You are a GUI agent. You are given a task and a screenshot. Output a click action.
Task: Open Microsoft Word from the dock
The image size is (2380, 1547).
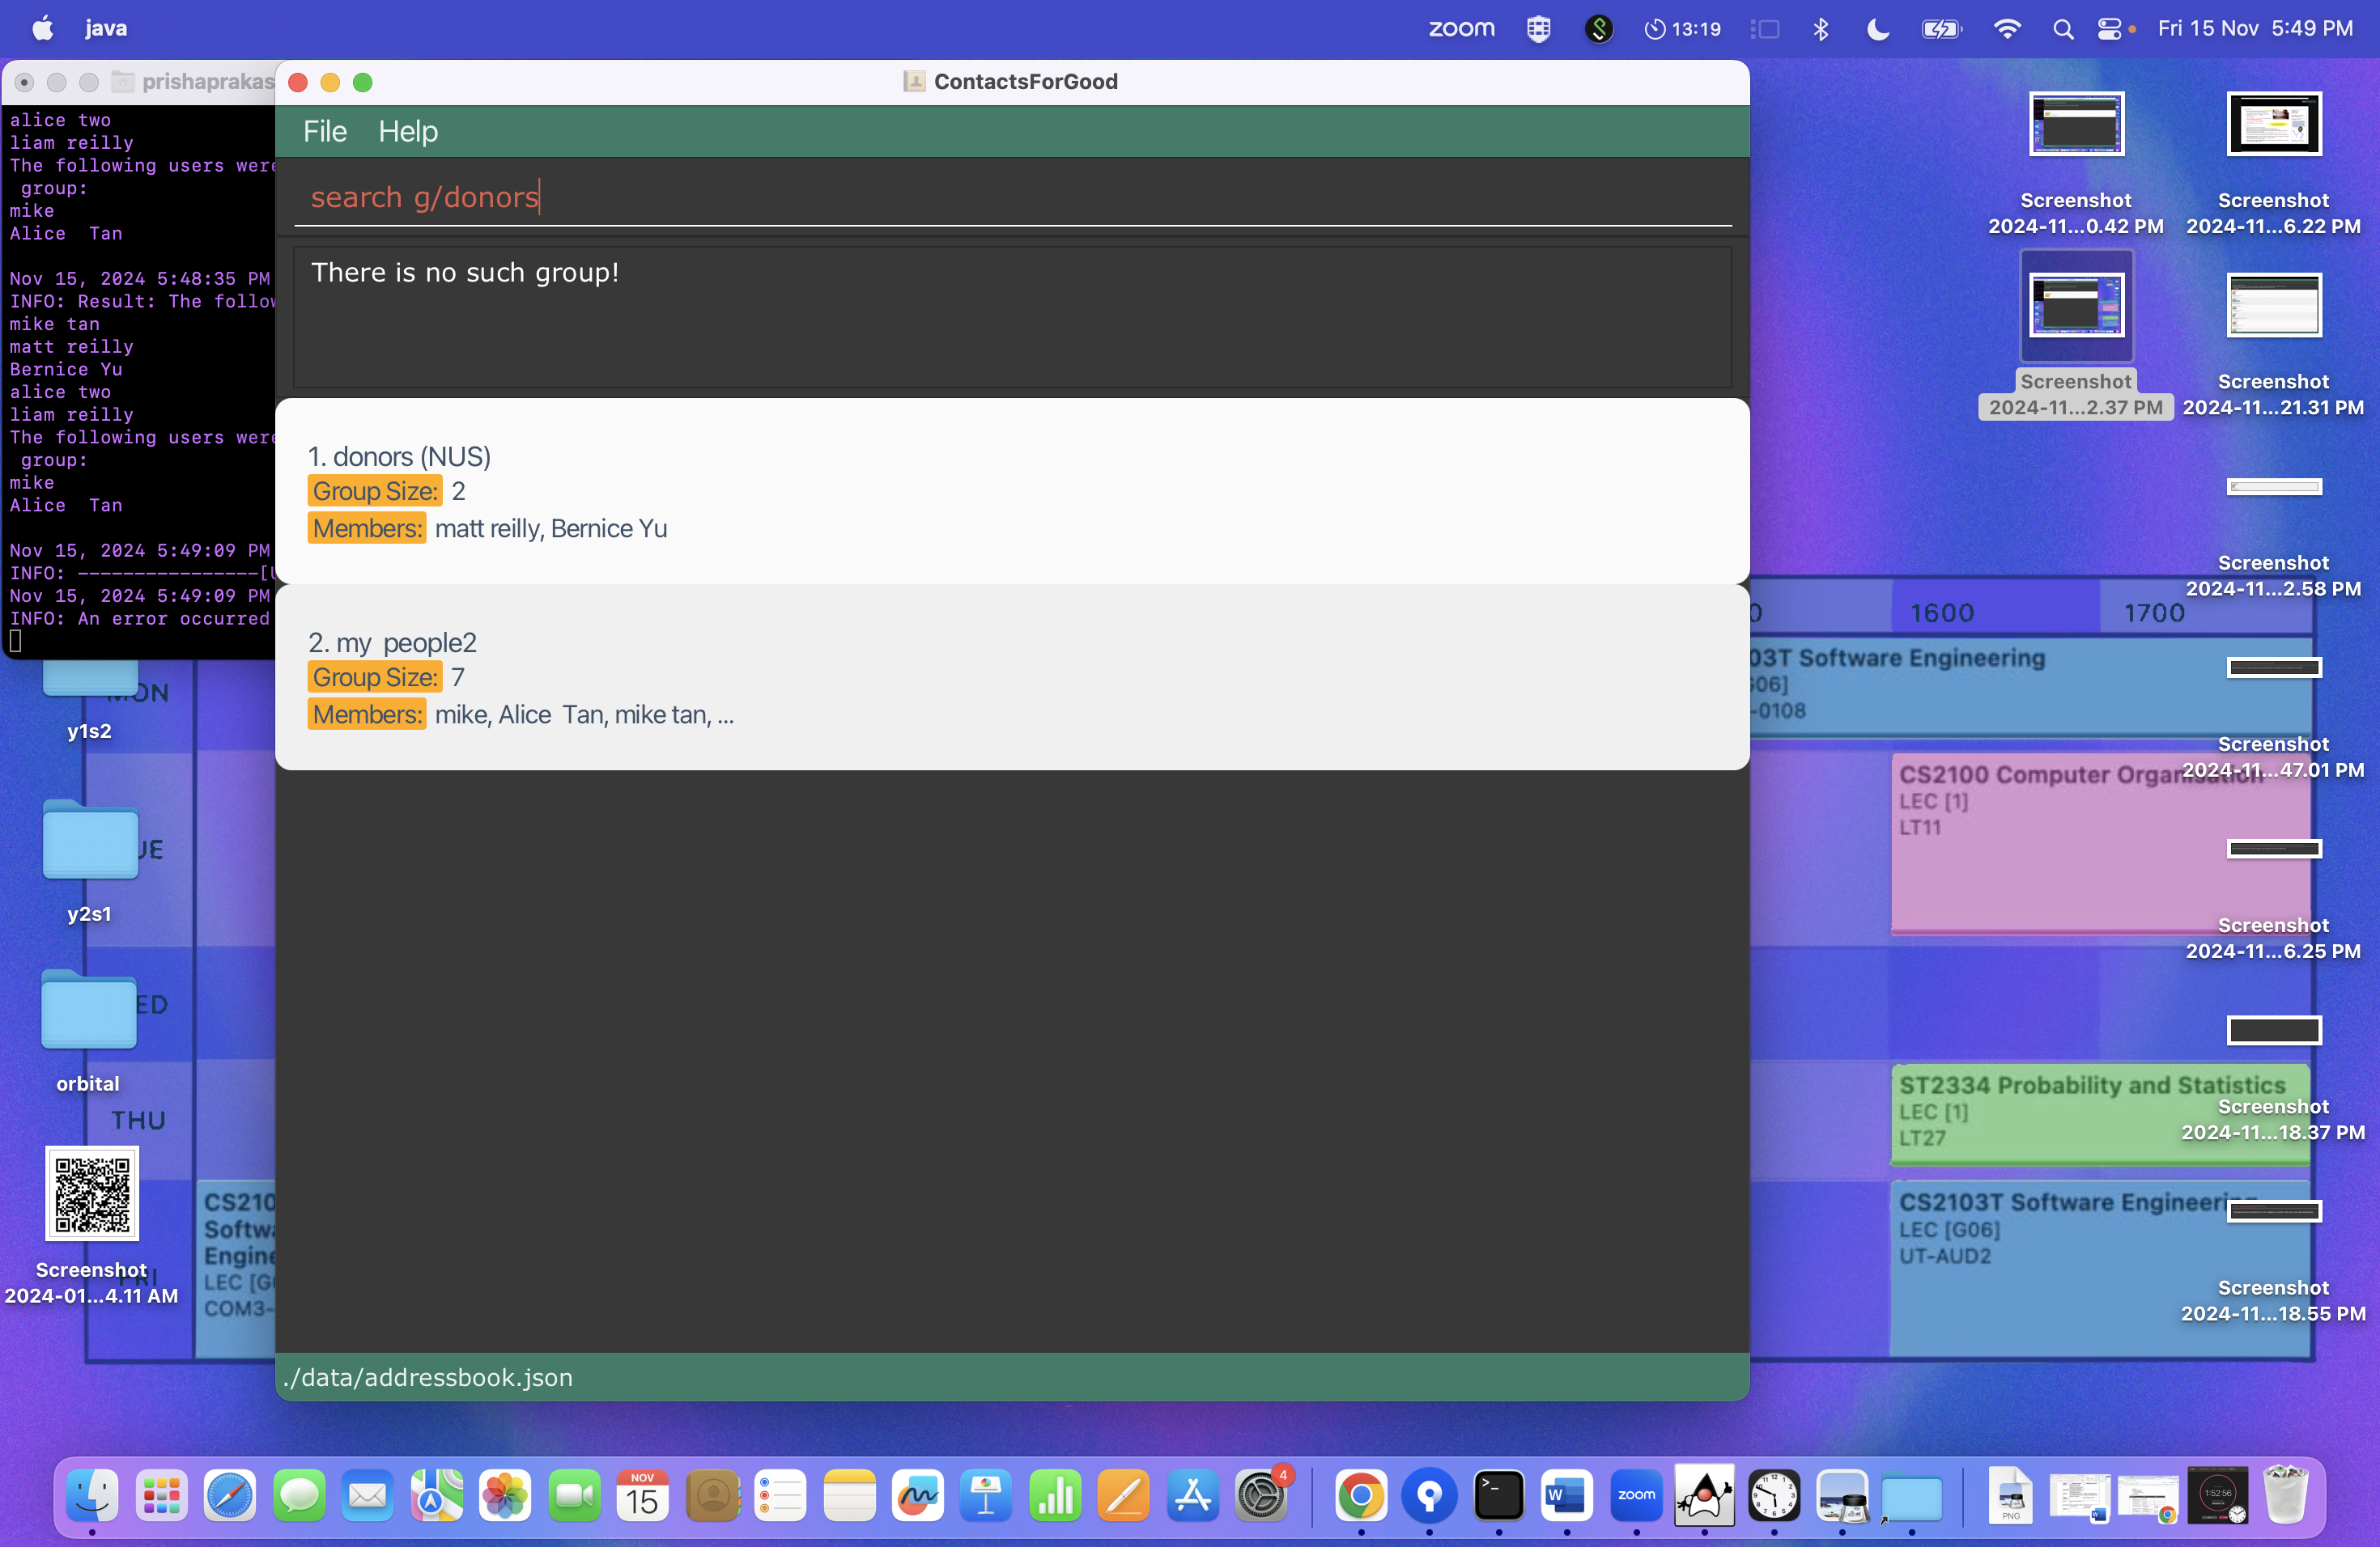click(x=1566, y=1495)
